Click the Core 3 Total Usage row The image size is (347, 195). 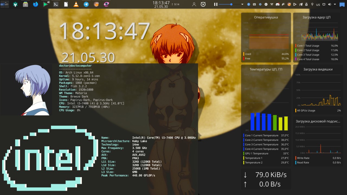coord(317,55)
